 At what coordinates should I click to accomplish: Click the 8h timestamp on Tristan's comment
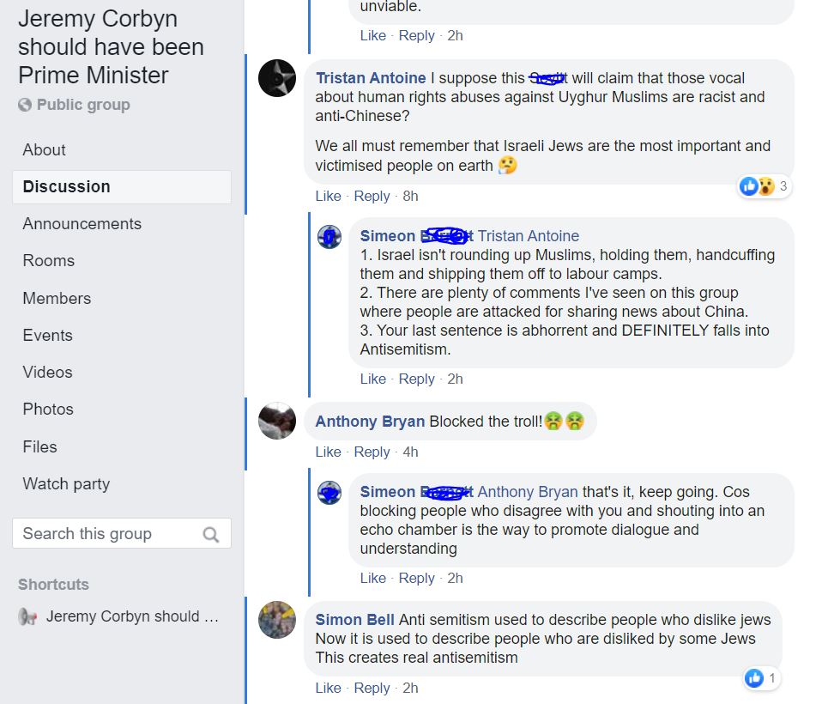pos(410,196)
